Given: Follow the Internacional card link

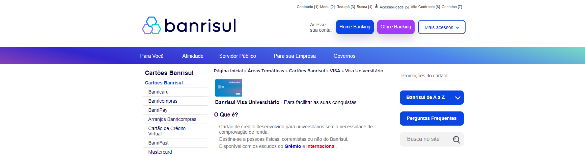Looking at the screenshot, I should tap(321, 146).
